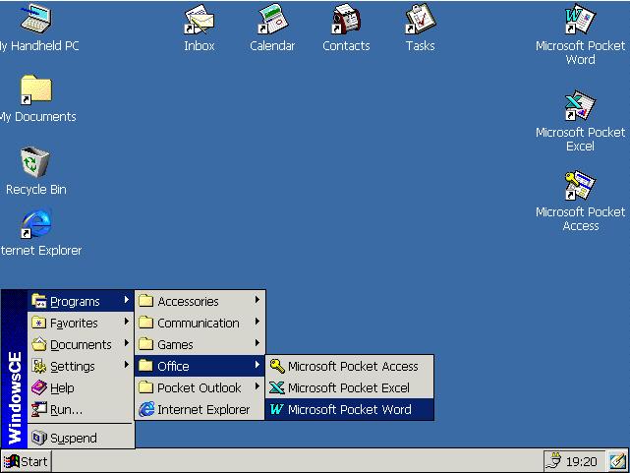The height and width of the screenshot is (473, 630).
Task: Launch Microsoft Pocket Excel desktop icon
Action: [x=580, y=106]
